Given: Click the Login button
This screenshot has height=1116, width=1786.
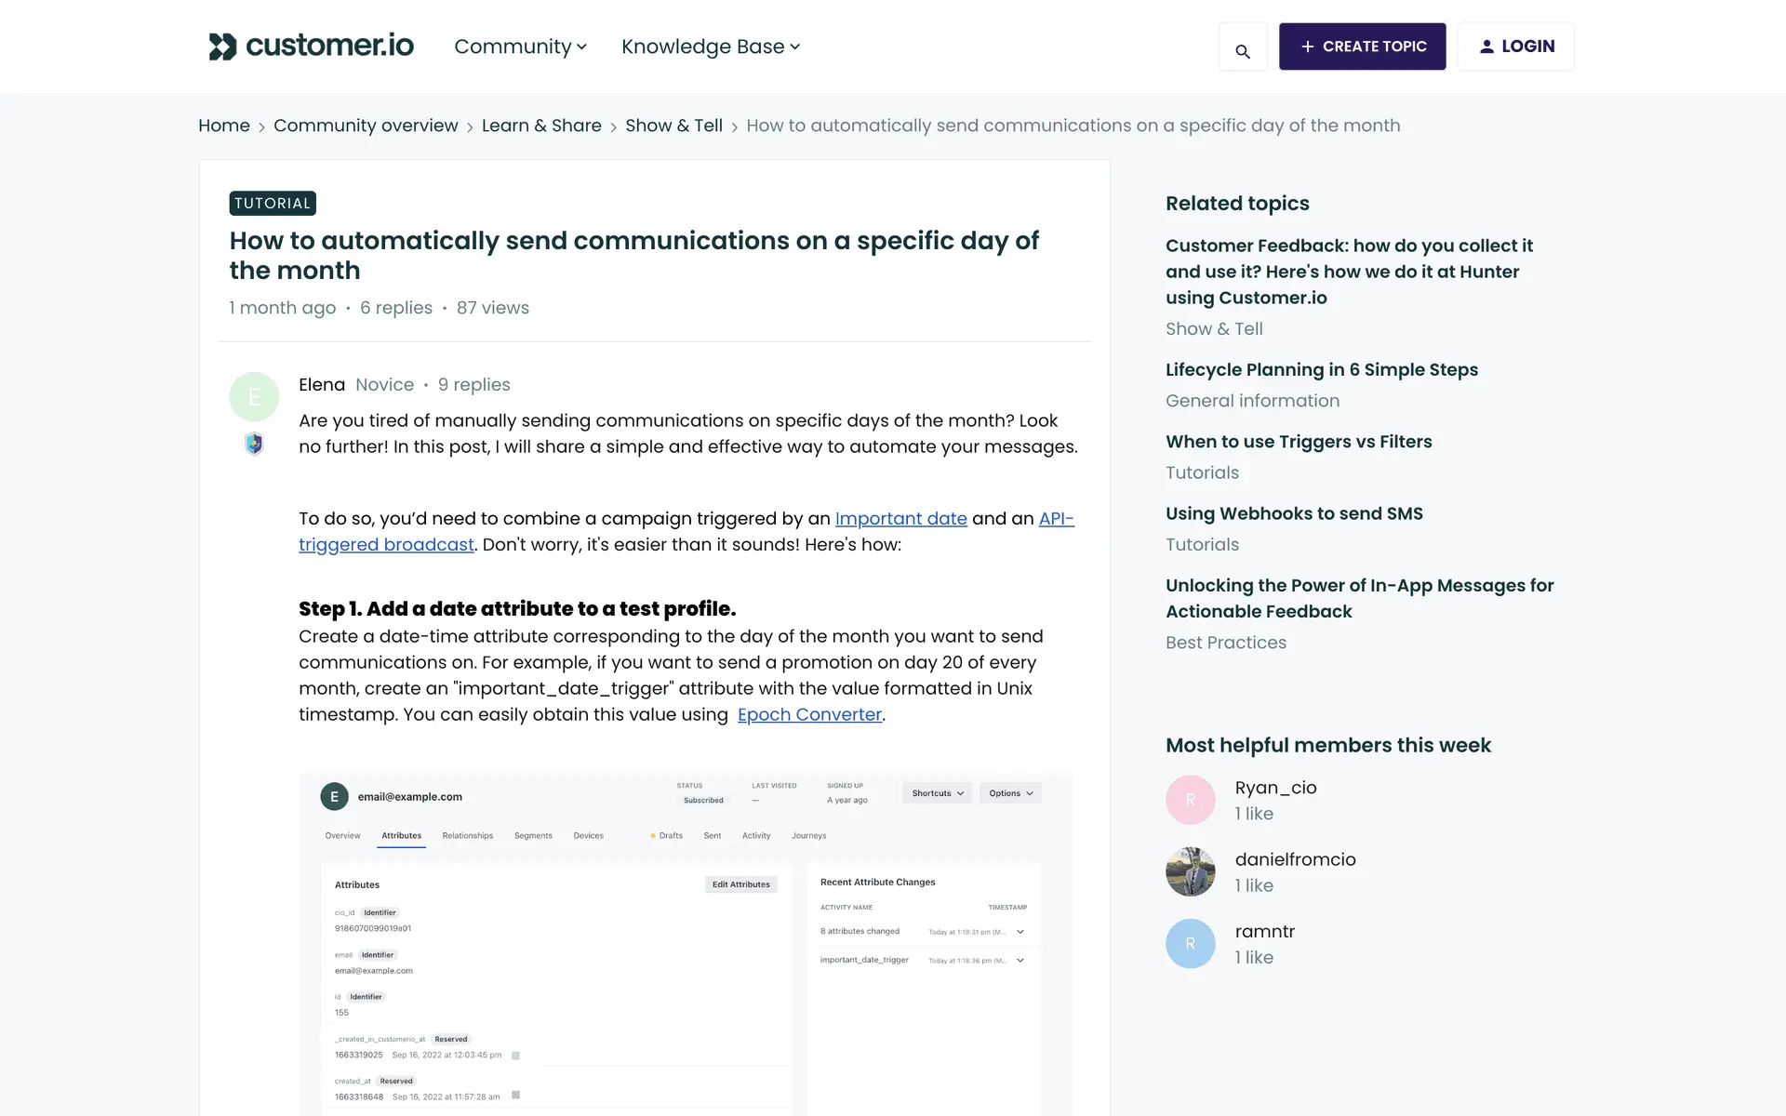Looking at the screenshot, I should click(x=1515, y=46).
